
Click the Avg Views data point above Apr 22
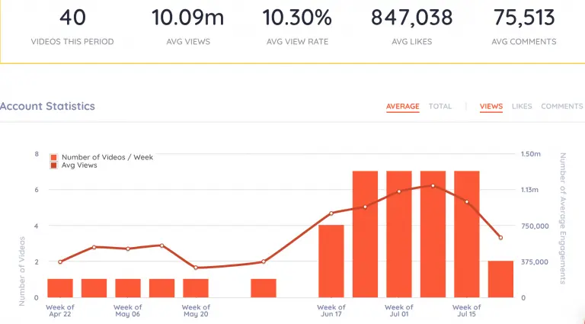60,261
